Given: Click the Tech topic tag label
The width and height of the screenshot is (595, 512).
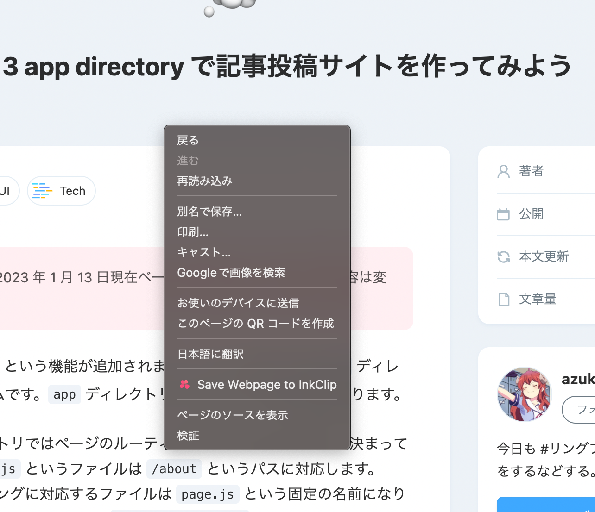Looking at the screenshot, I should tap(72, 191).
